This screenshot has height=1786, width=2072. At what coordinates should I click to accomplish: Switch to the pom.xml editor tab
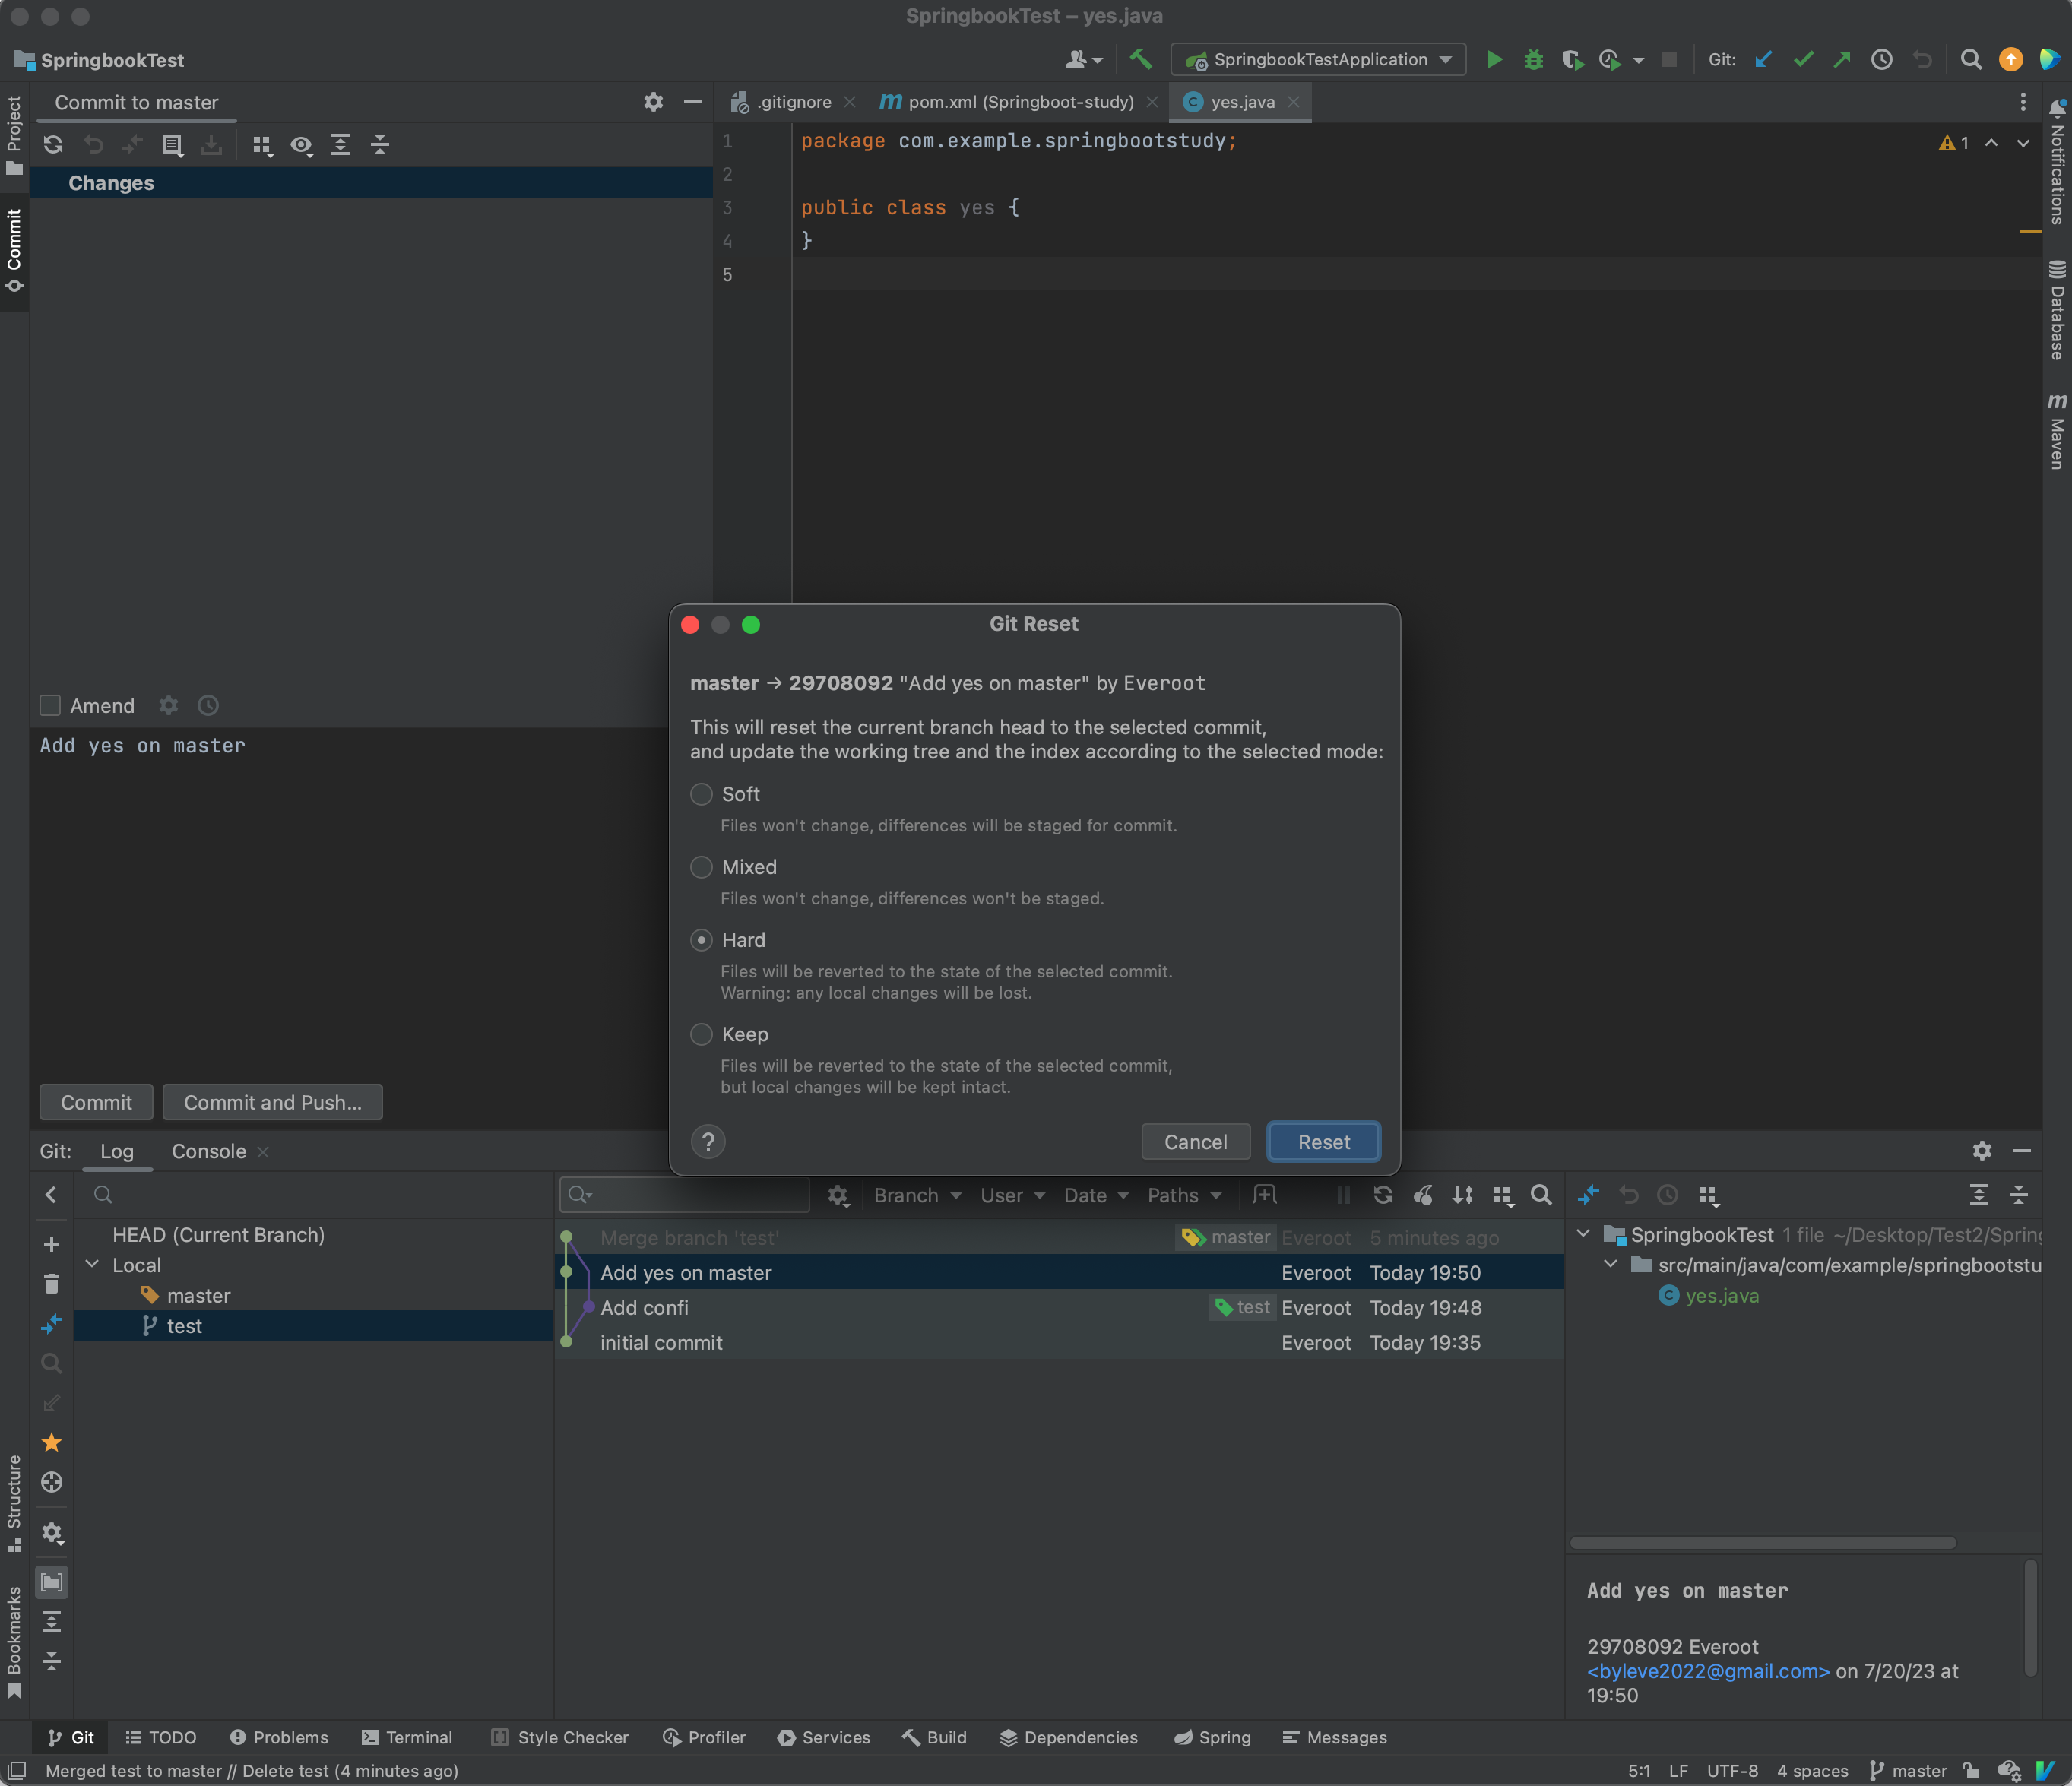(x=1019, y=102)
